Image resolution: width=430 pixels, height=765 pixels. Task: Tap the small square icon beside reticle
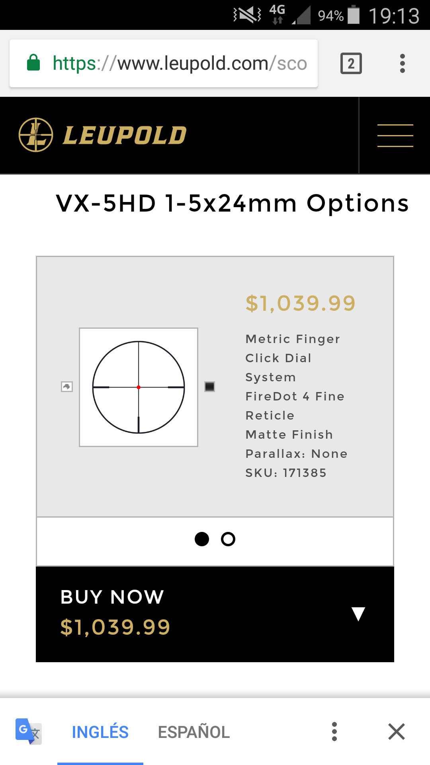click(x=210, y=386)
